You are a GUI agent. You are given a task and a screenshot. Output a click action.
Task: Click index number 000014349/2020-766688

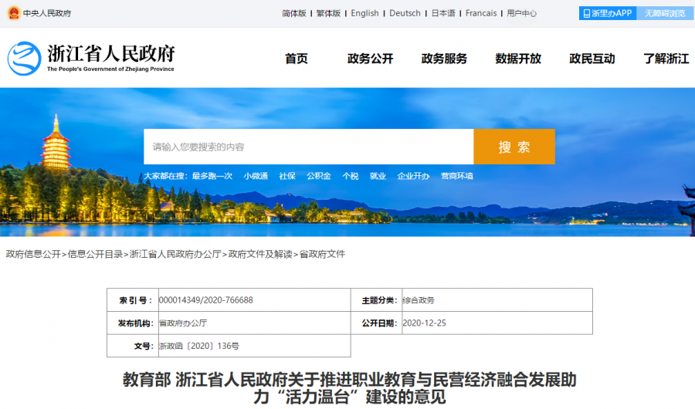pyautogui.click(x=206, y=300)
